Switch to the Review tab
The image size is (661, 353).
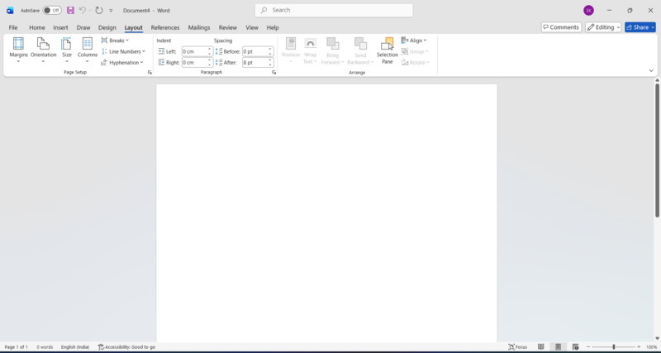click(228, 27)
